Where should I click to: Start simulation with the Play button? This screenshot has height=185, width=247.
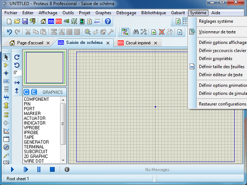[12, 169]
